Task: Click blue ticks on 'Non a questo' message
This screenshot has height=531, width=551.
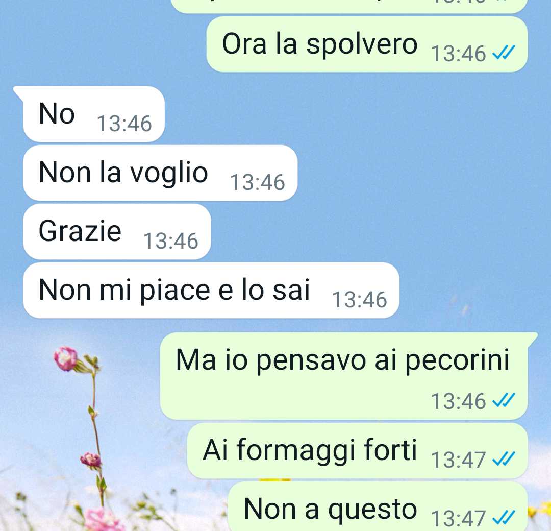Action: [504, 517]
